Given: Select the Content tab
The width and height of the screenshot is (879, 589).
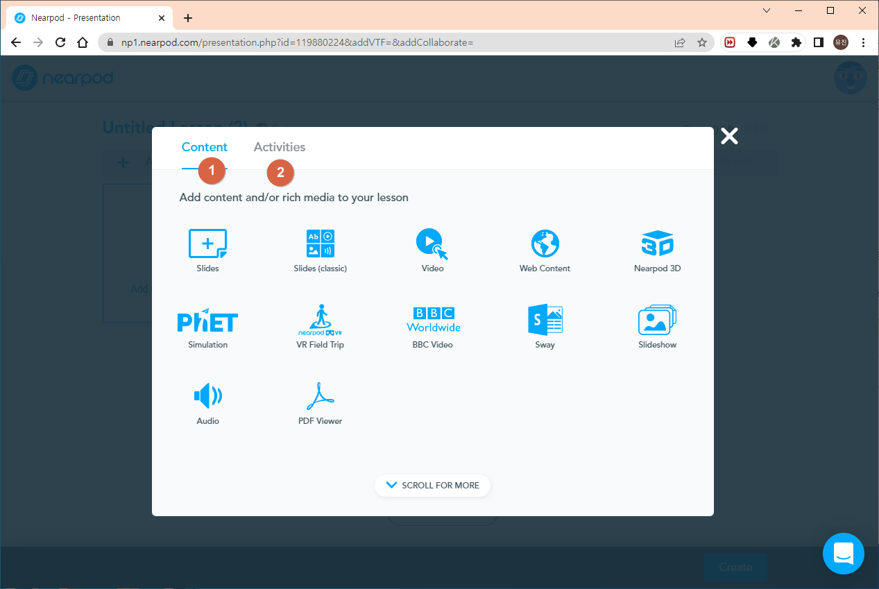Looking at the screenshot, I should click(205, 147).
